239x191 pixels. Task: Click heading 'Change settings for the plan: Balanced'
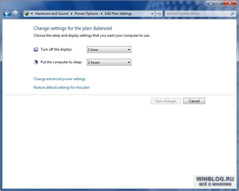(73, 28)
